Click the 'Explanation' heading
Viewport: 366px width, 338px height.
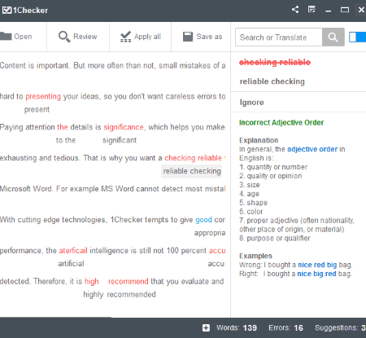pos(259,140)
